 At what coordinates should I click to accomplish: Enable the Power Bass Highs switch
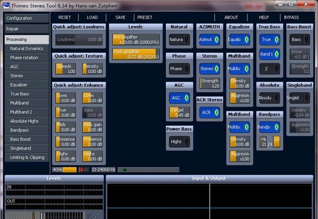coord(179,142)
